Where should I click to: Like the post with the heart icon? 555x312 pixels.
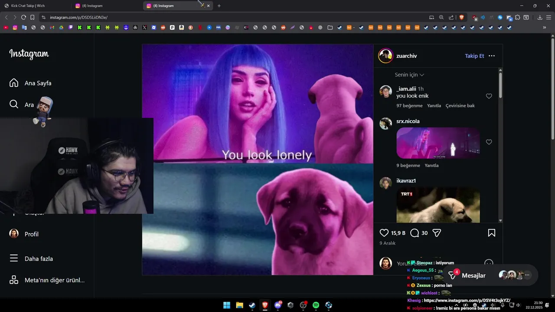(x=384, y=233)
